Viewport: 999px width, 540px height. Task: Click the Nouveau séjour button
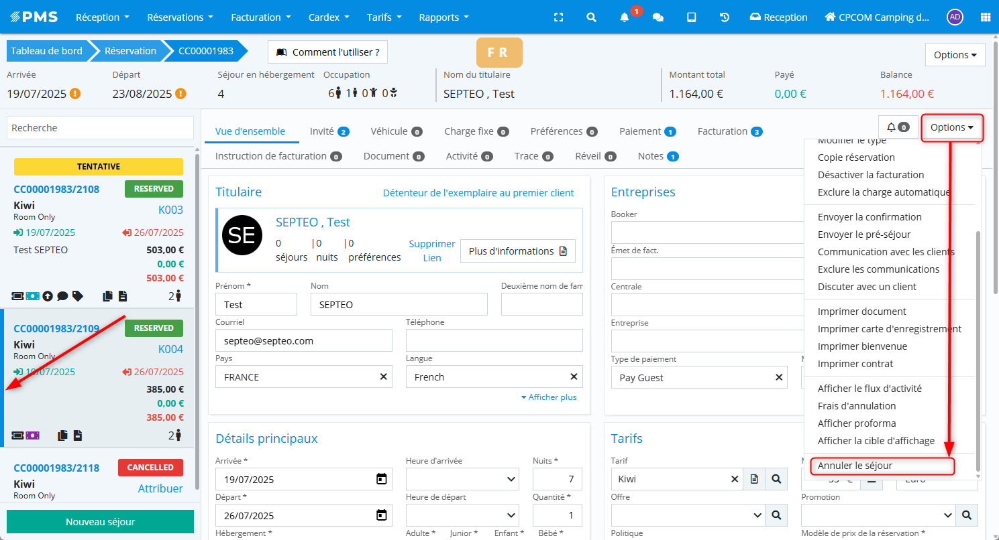click(x=100, y=522)
